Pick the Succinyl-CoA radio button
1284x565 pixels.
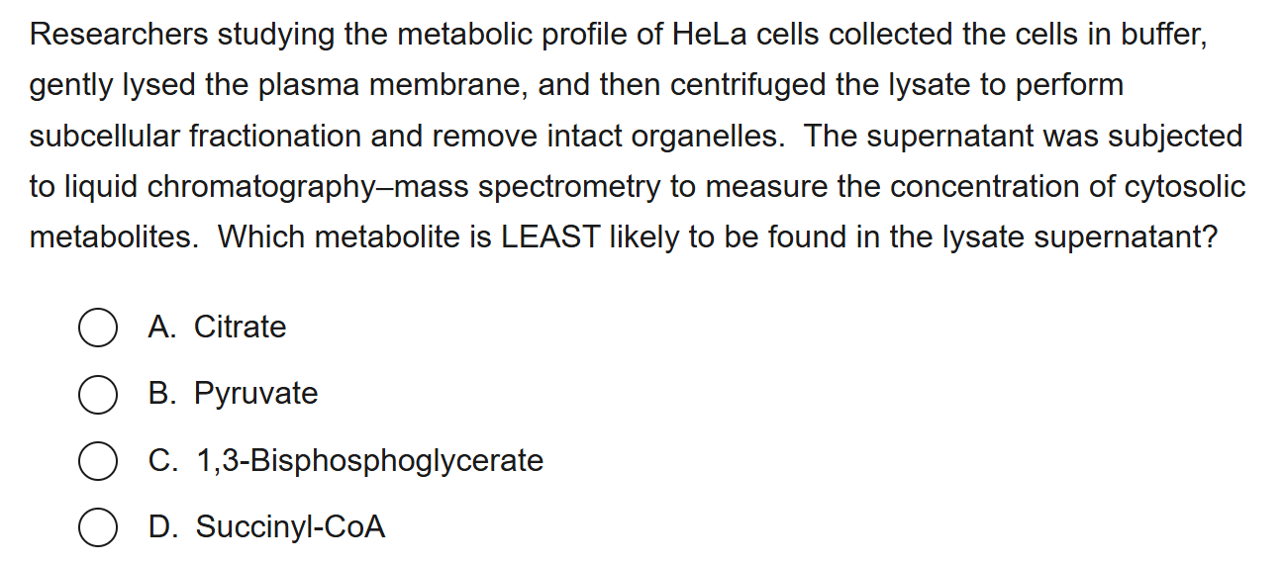pyautogui.click(x=95, y=528)
